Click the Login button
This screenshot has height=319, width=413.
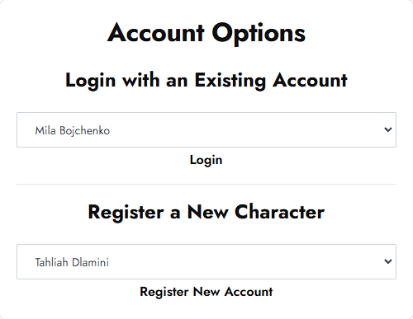tap(206, 160)
